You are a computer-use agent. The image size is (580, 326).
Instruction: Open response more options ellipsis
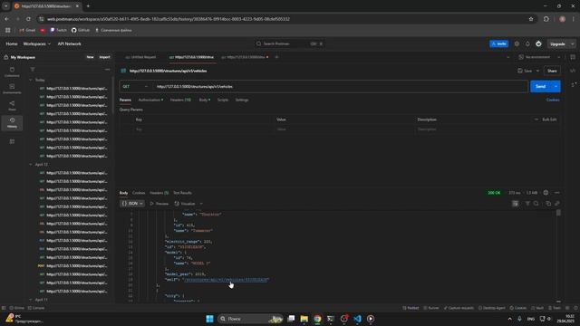click(x=557, y=193)
